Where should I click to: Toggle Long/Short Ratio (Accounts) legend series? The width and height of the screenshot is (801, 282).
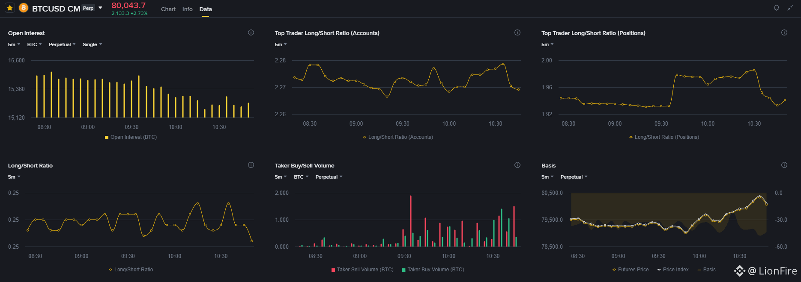click(398, 137)
